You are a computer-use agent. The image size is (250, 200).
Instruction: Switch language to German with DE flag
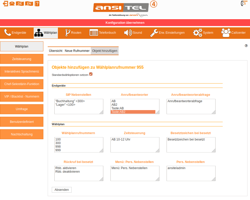point(20,4)
